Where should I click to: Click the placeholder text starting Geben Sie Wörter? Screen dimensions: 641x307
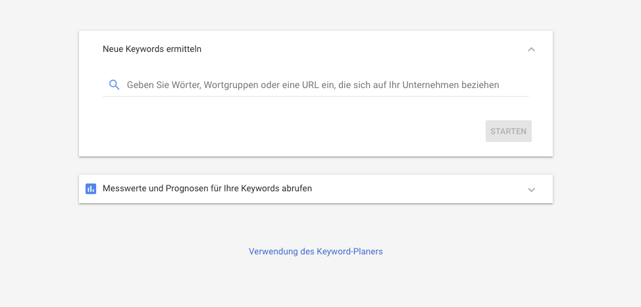pos(313,85)
